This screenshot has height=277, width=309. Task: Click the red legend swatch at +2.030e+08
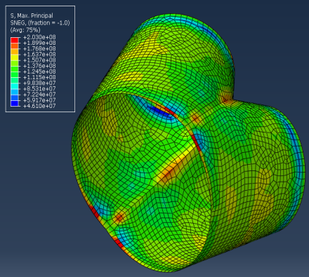[15, 40]
